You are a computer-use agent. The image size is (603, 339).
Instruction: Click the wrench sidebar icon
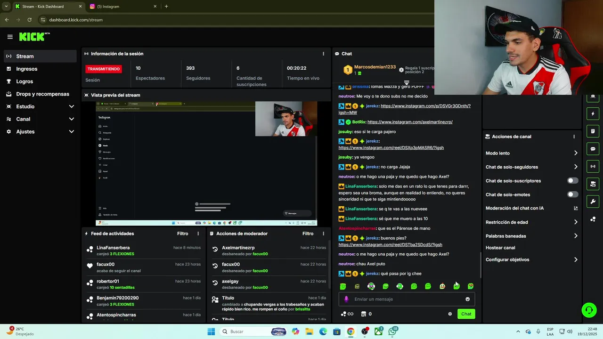click(593, 202)
